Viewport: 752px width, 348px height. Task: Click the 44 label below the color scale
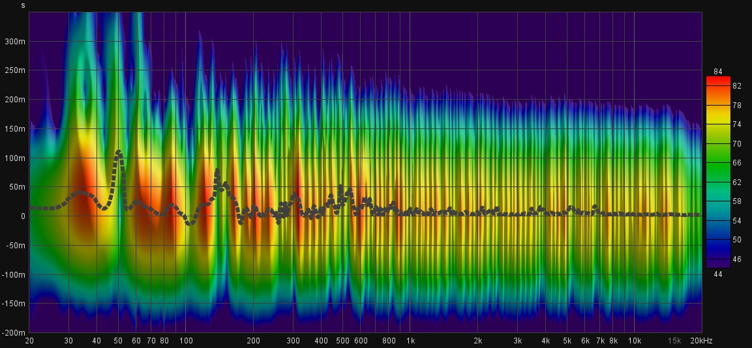(x=718, y=274)
